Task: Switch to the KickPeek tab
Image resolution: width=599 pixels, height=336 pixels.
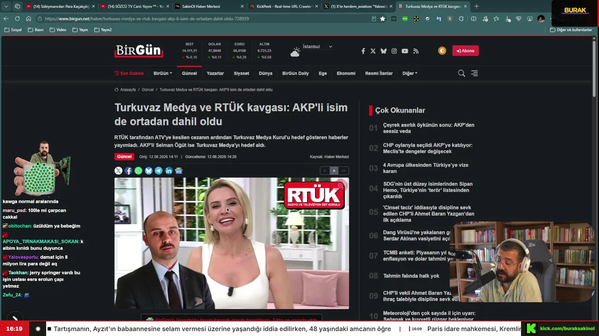Action: pyautogui.click(x=283, y=7)
